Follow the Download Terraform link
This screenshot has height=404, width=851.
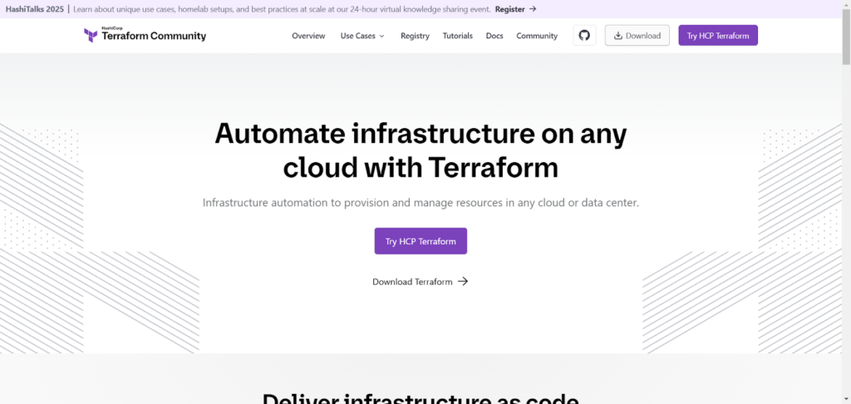point(420,281)
